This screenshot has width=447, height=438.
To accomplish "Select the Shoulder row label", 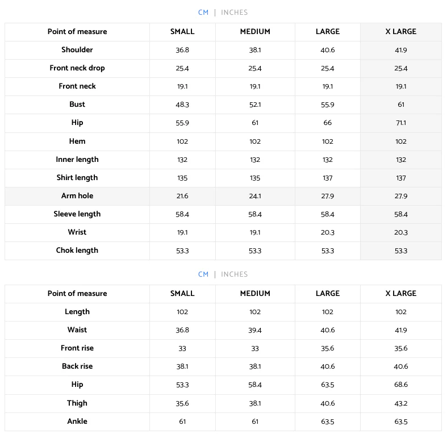I will [x=77, y=49].
